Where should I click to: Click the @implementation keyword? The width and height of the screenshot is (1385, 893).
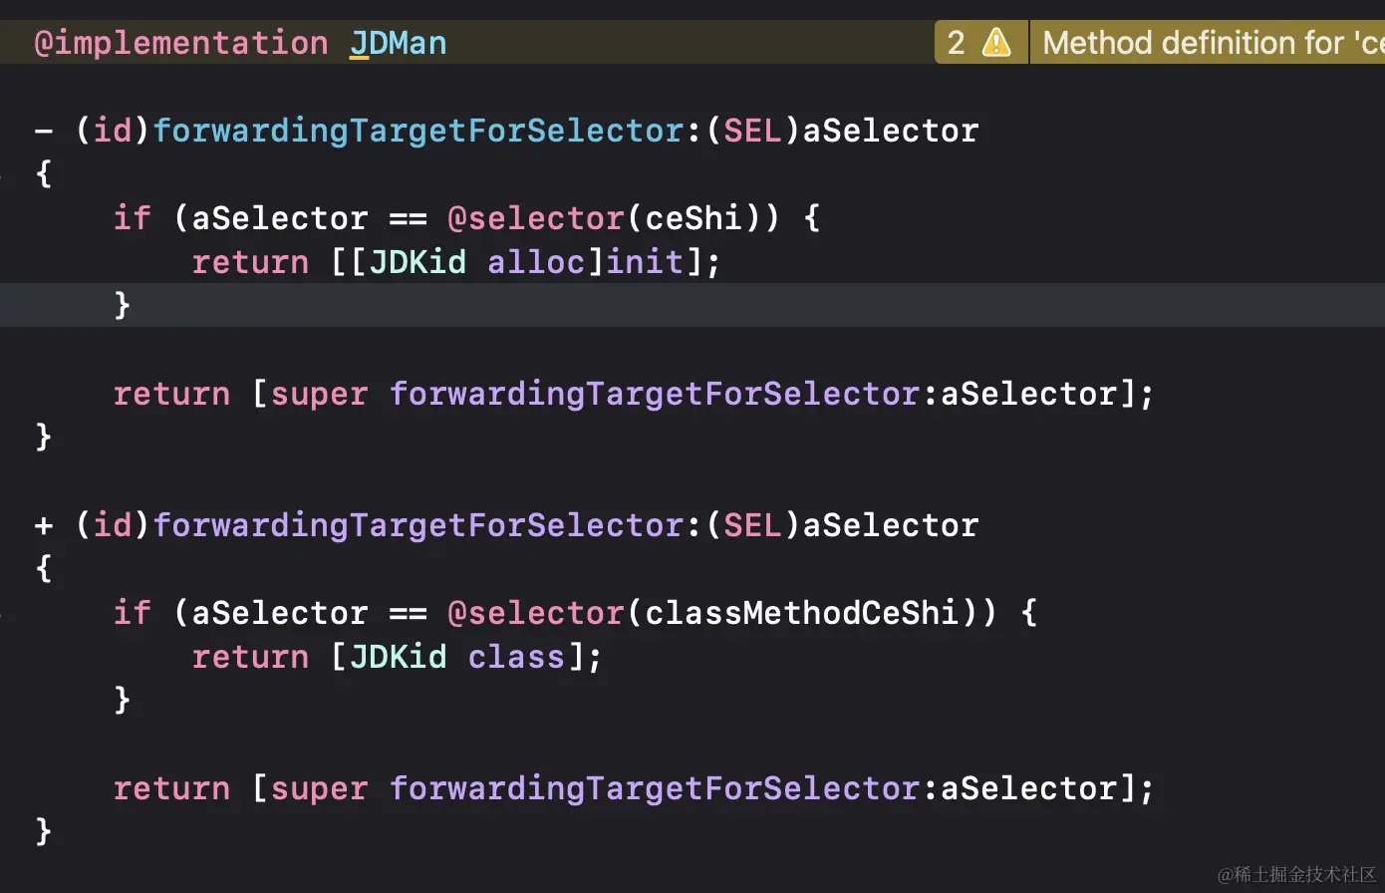180,43
